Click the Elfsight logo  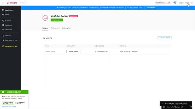12,3
